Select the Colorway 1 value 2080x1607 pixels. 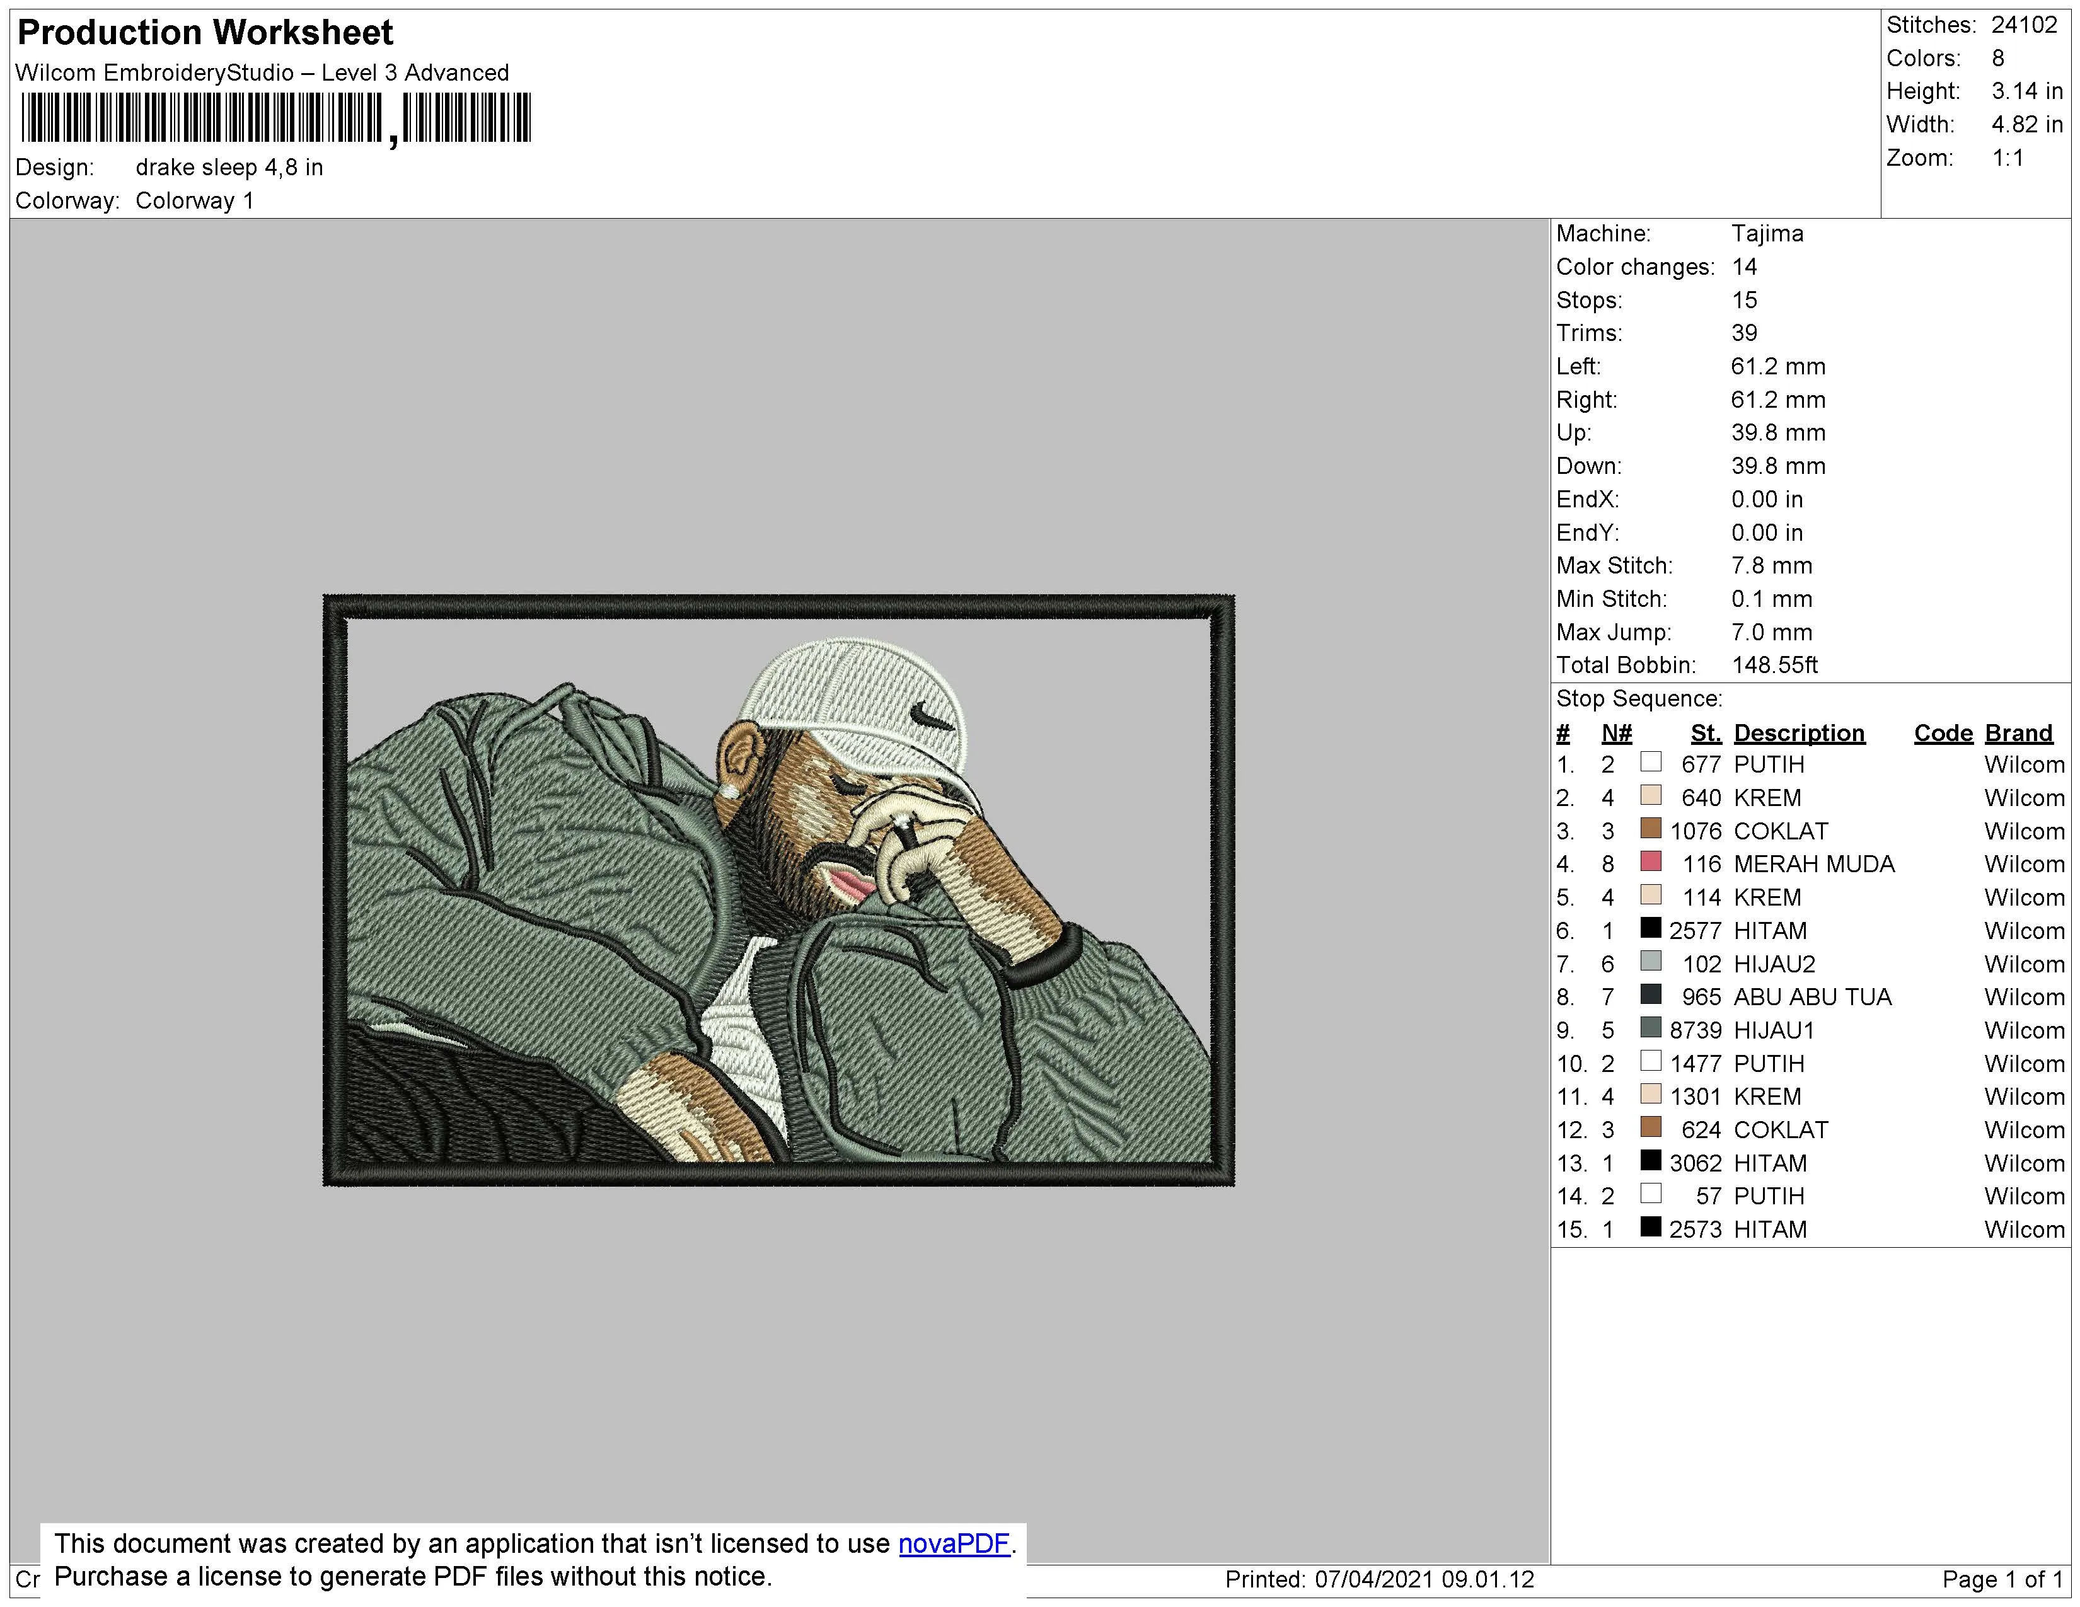pyautogui.click(x=194, y=201)
